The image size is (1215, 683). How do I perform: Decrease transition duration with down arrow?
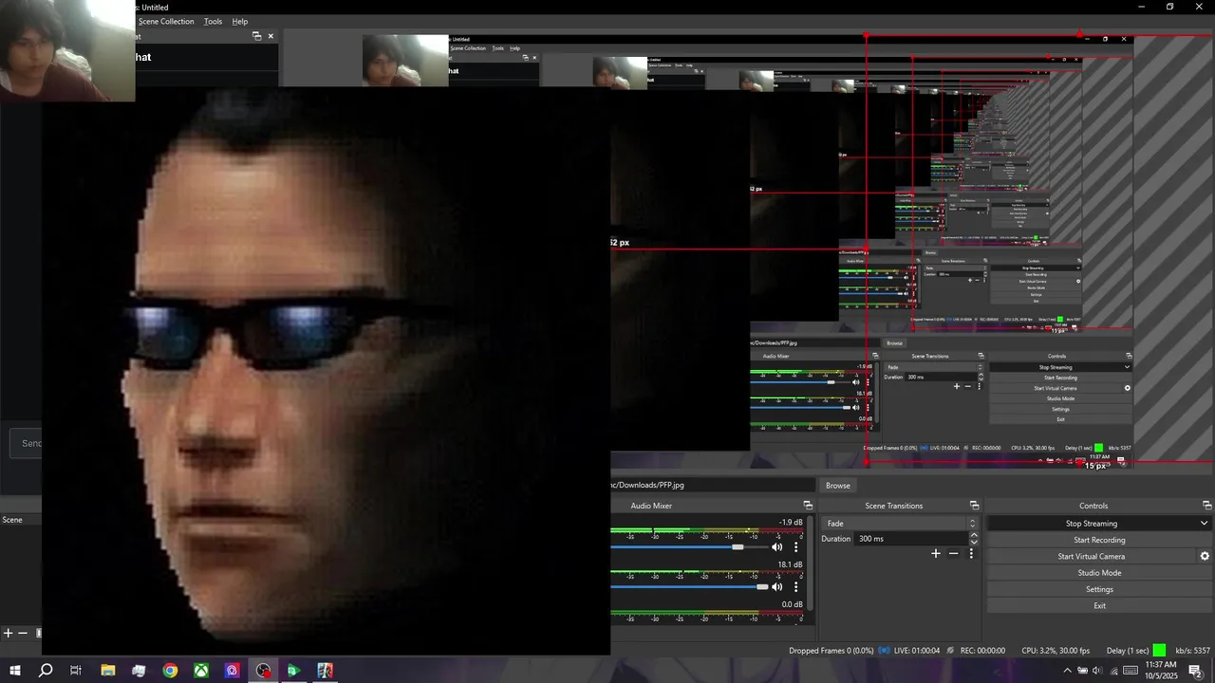pyautogui.click(x=974, y=543)
